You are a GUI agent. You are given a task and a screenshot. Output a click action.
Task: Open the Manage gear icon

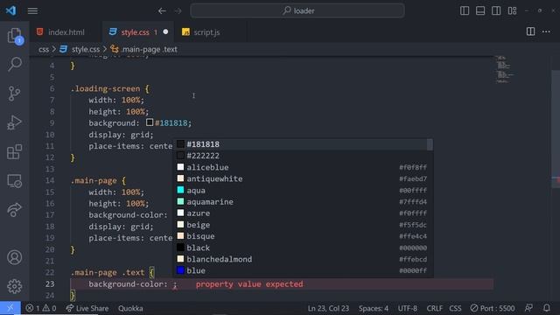click(15, 286)
